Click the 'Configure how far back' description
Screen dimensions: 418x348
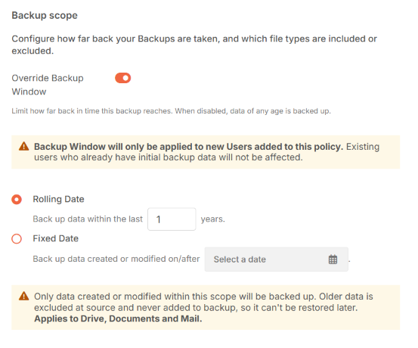coord(194,45)
